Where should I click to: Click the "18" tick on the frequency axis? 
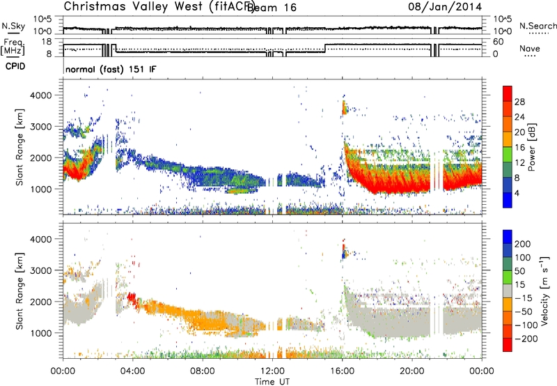point(47,42)
